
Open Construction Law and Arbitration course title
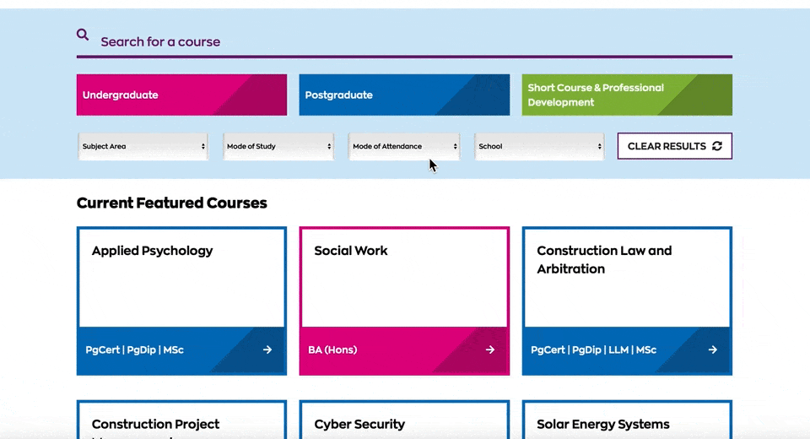(x=604, y=259)
